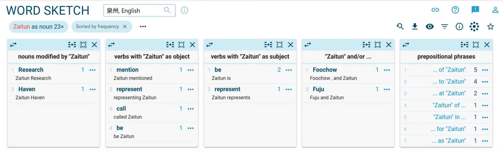This screenshot has height=151, width=503.
Task: Open the 'mention' collocate link
Action: pyautogui.click(x=127, y=70)
